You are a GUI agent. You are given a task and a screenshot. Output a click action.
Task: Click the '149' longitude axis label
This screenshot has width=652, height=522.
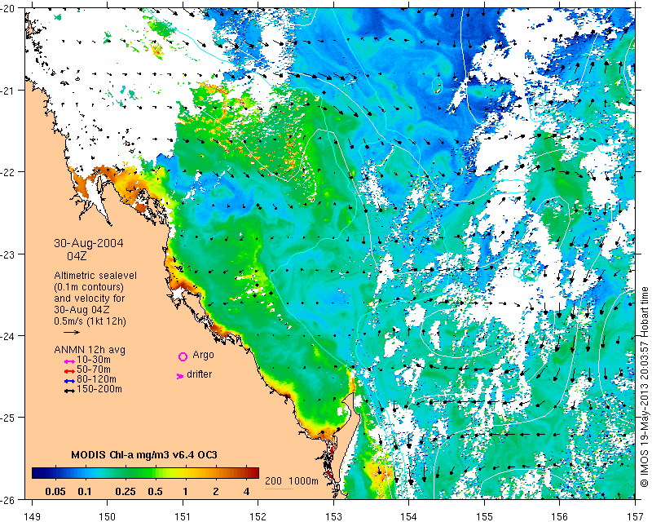33,516
